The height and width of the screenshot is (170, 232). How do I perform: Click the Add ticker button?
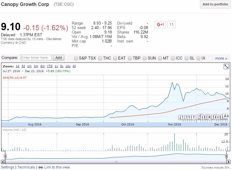pos(59,57)
